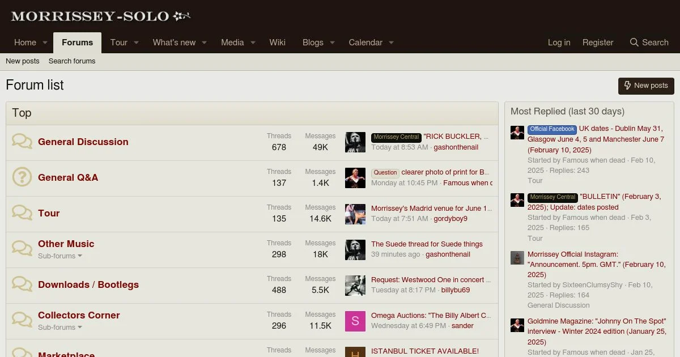Expand the What's new dropdown arrow
The height and width of the screenshot is (357, 680).
205,43
